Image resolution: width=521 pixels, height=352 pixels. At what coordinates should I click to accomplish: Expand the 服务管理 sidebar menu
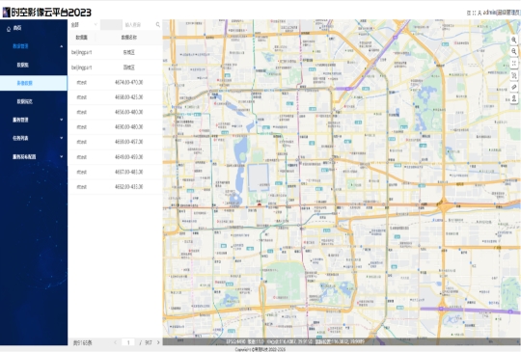pyautogui.click(x=33, y=120)
